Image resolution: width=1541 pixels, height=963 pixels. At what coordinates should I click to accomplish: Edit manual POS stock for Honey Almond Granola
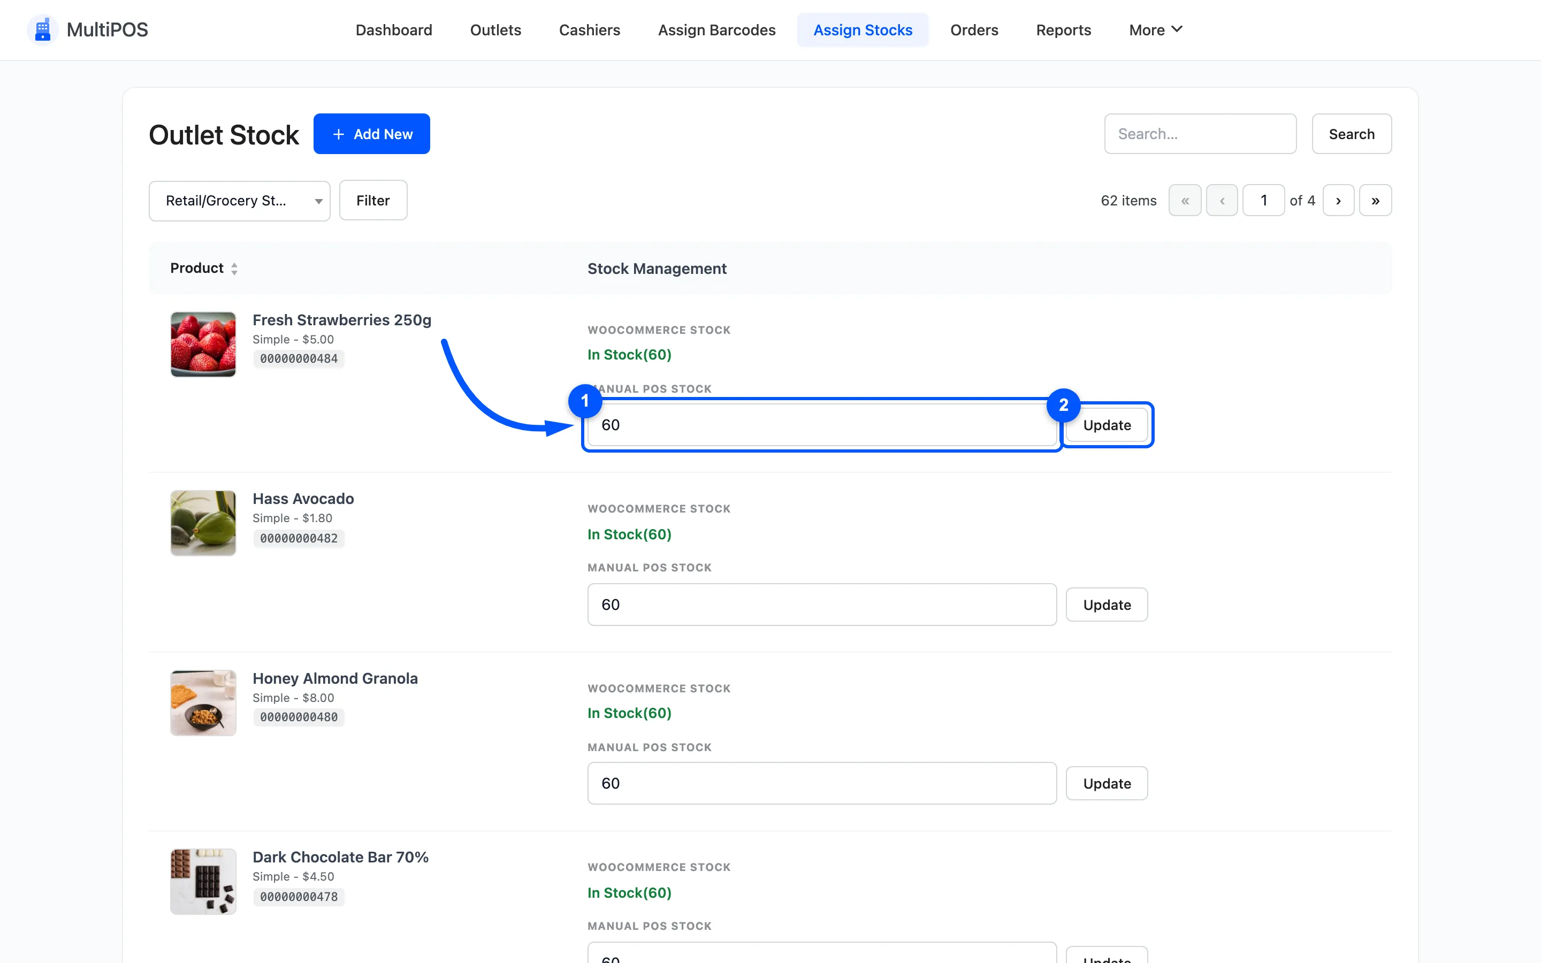click(x=822, y=783)
